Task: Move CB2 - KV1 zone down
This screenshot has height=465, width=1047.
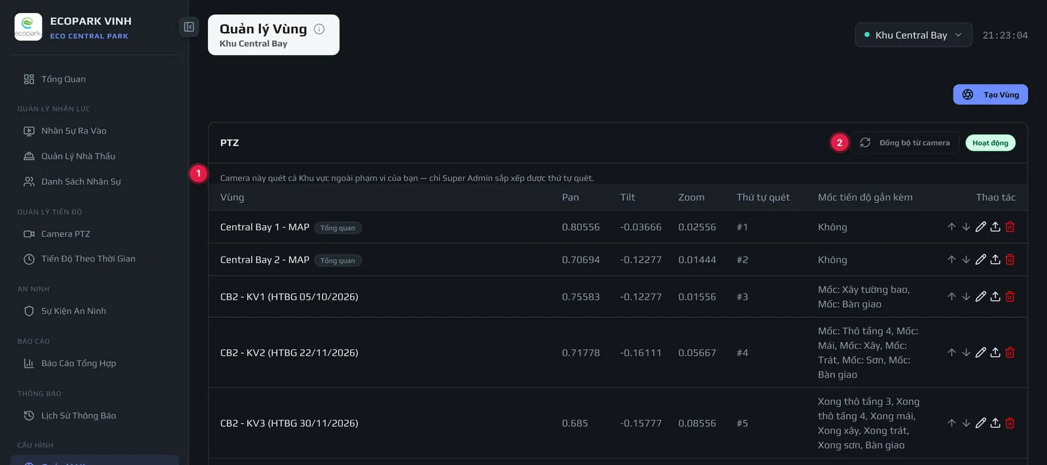Action: [x=966, y=296]
